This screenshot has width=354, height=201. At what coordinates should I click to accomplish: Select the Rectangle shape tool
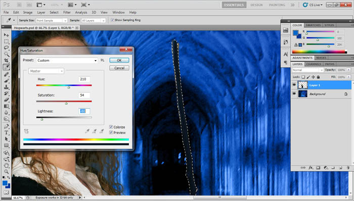(6, 145)
